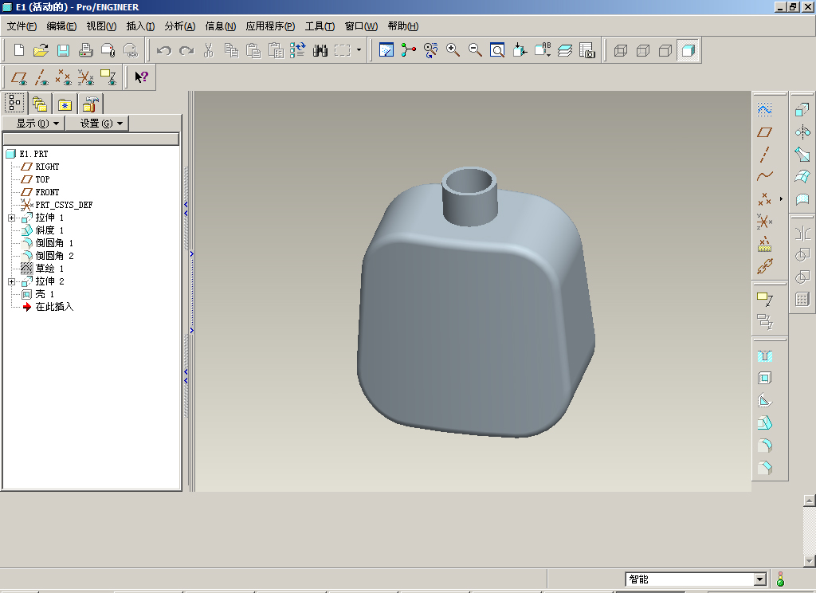Click the Zoom In magnifier icon
The width and height of the screenshot is (816, 593).
pos(453,50)
